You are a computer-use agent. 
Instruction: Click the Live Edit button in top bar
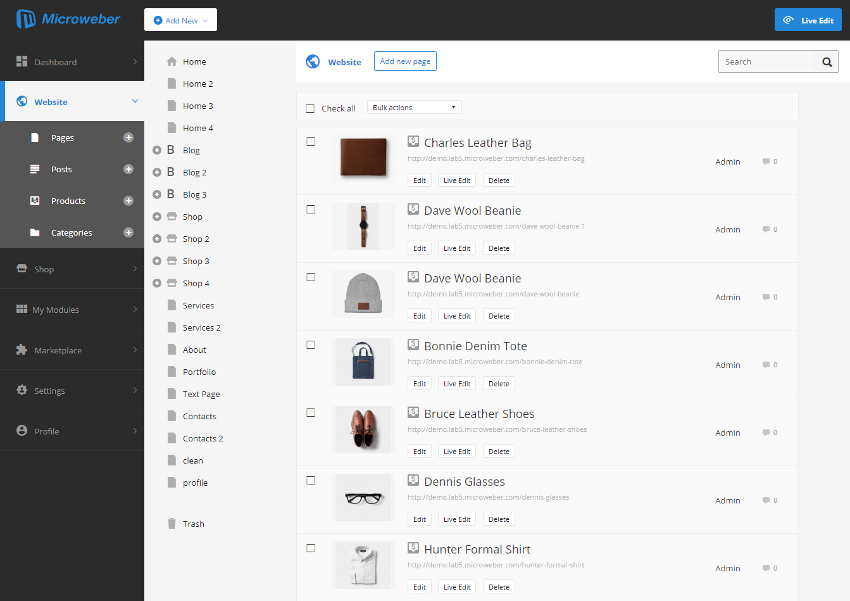point(808,20)
